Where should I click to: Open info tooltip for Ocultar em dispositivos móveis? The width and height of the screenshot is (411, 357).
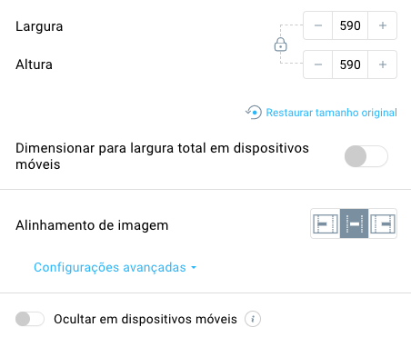pyautogui.click(x=253, y=319)
